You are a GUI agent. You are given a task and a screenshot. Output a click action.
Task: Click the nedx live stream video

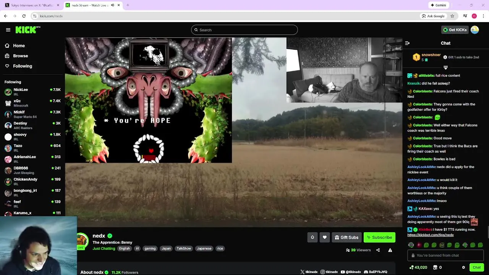point(233,132)
